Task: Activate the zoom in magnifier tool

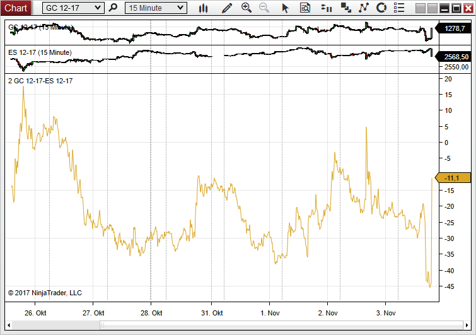Action: point(247,8)
